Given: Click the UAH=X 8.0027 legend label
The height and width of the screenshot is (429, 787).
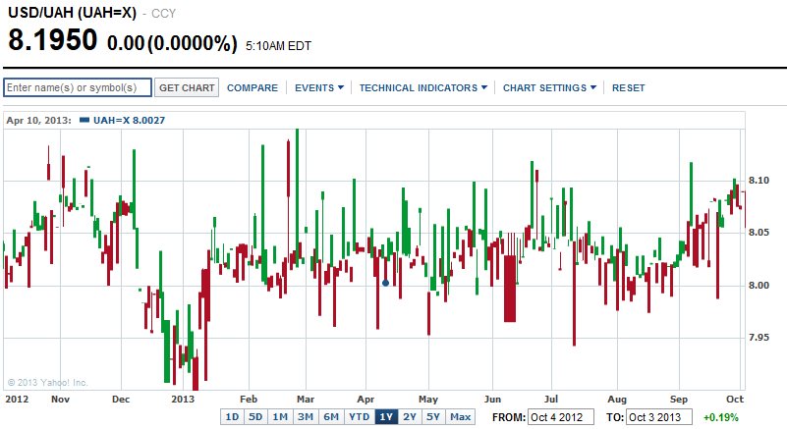Looking at the screenshot, I should [x=129, y=121].
